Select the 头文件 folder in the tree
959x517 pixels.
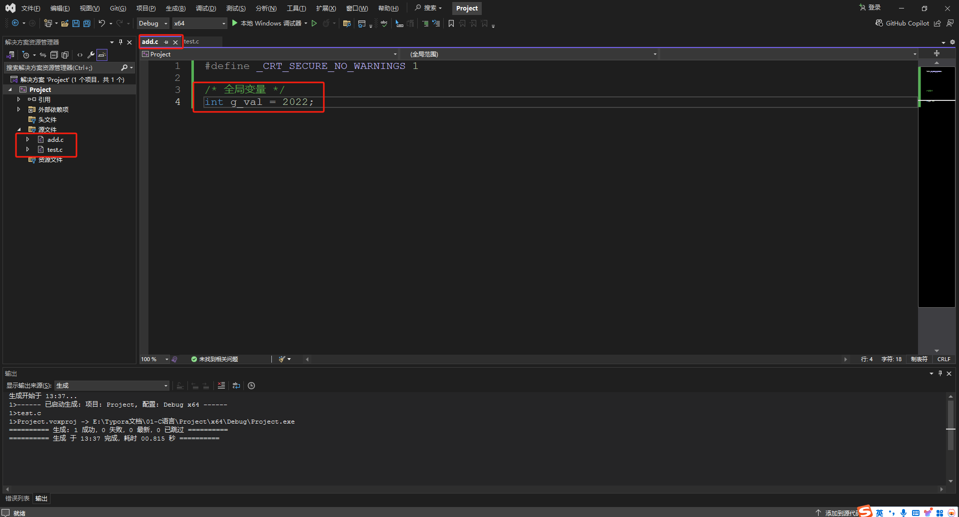(47, 120)
